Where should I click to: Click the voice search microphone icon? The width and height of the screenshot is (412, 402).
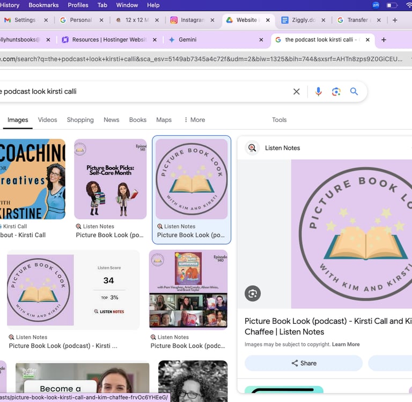(x=318, y=92)
